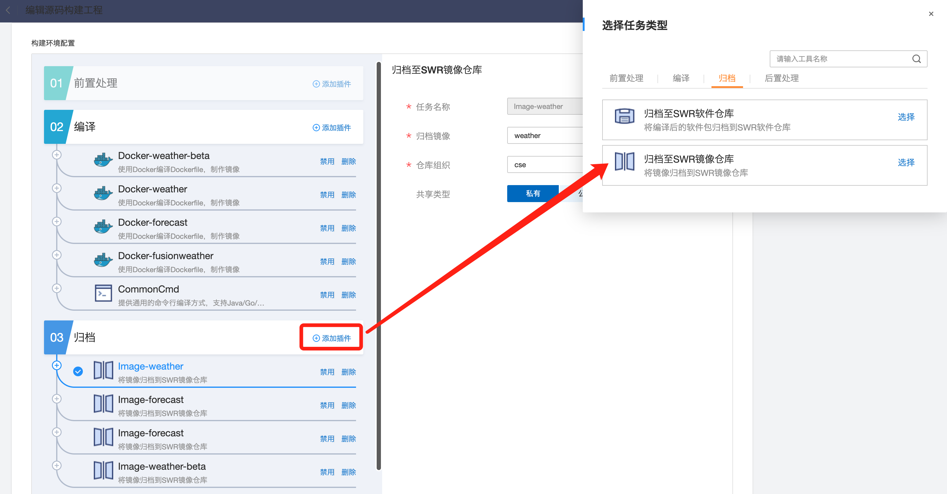Click the SWR image repository icon in panel
Viewport: 947px width, 494px height.
(x=624, y=161)
